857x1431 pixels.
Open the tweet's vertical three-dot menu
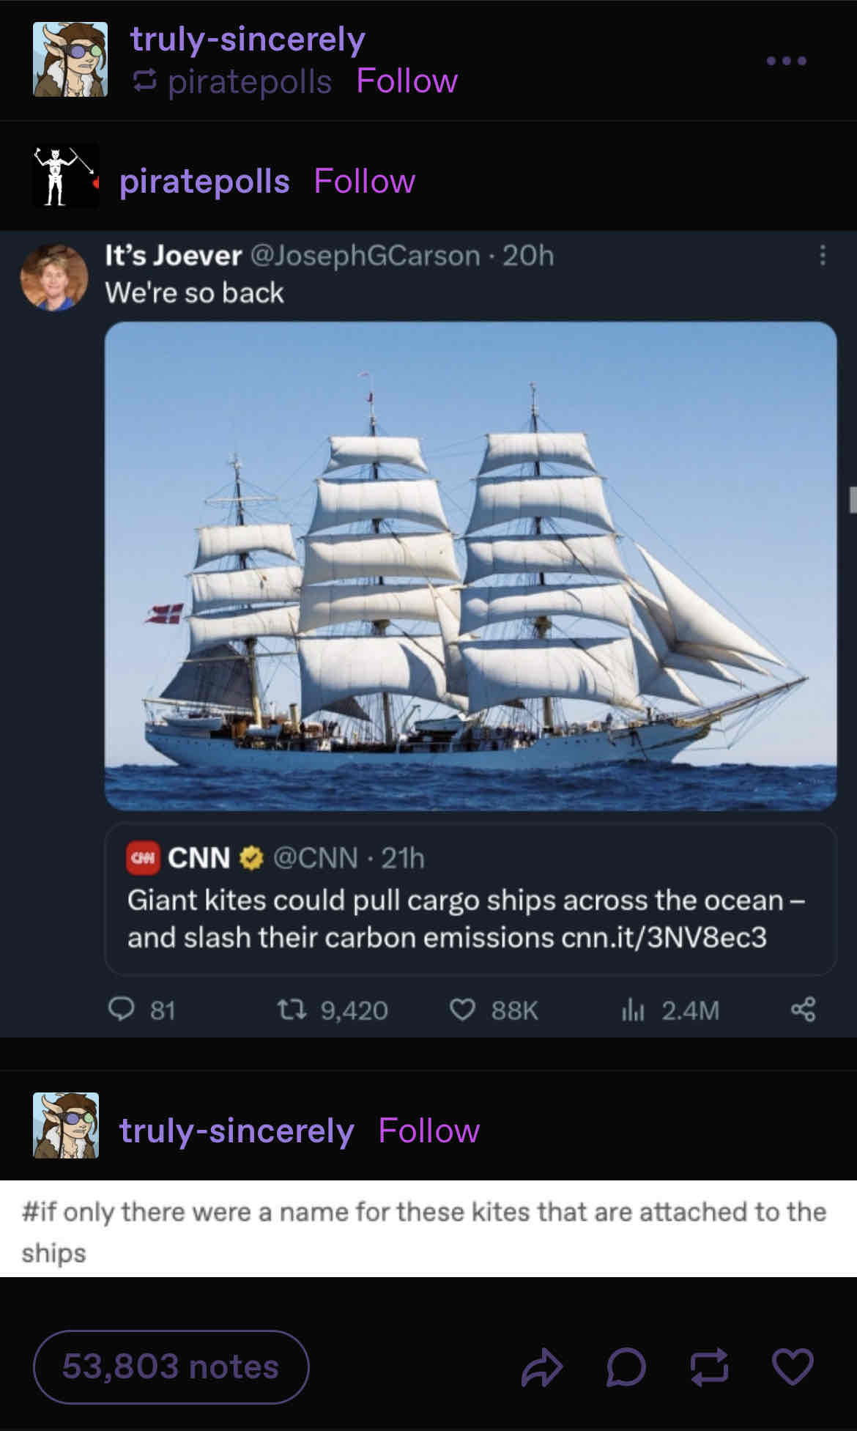click(x=823, y=256)
